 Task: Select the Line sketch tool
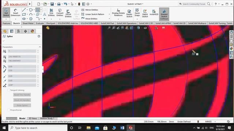(x=24, y=10)
